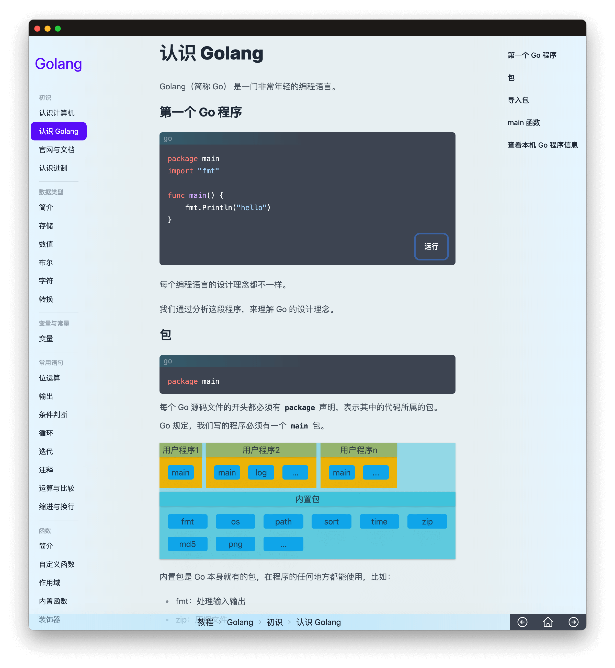
Task: Jump to main 函数 outline link
Action: pos(523,123)
